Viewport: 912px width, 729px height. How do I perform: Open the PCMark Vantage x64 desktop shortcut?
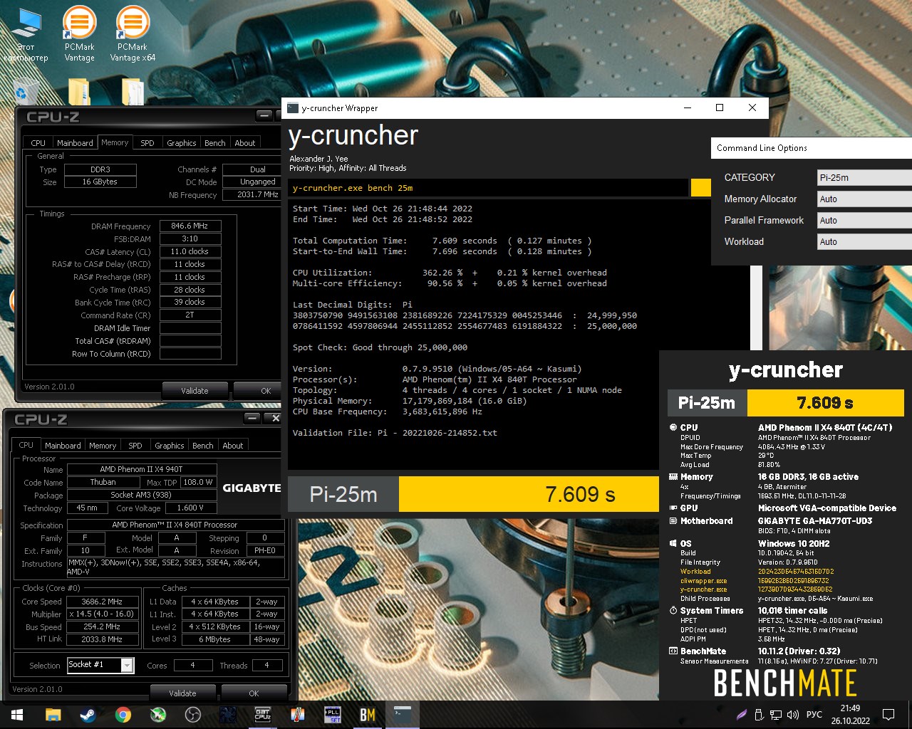point(133,34)
